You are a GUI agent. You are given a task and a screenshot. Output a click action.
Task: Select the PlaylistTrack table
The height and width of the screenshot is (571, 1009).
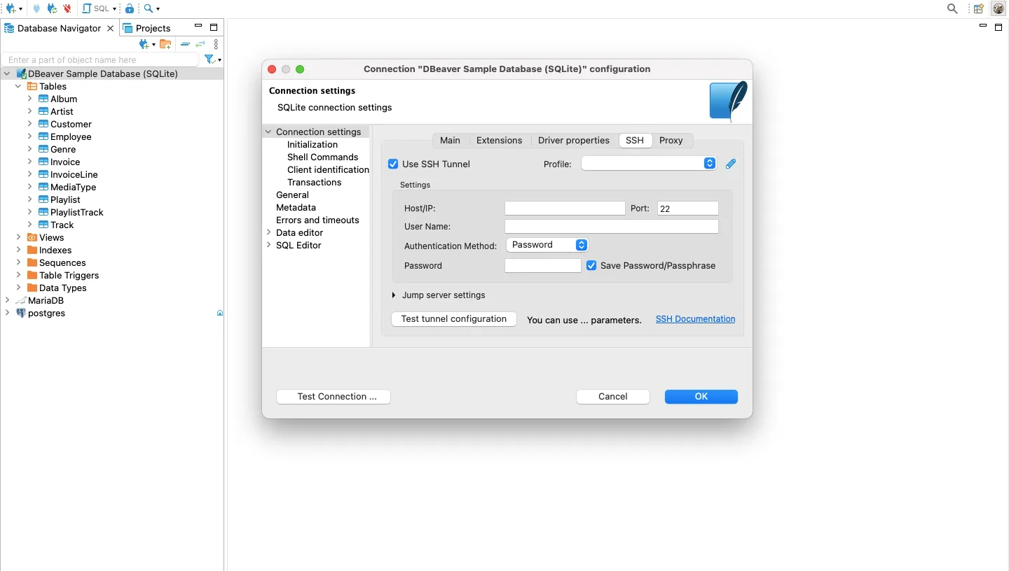77,213
